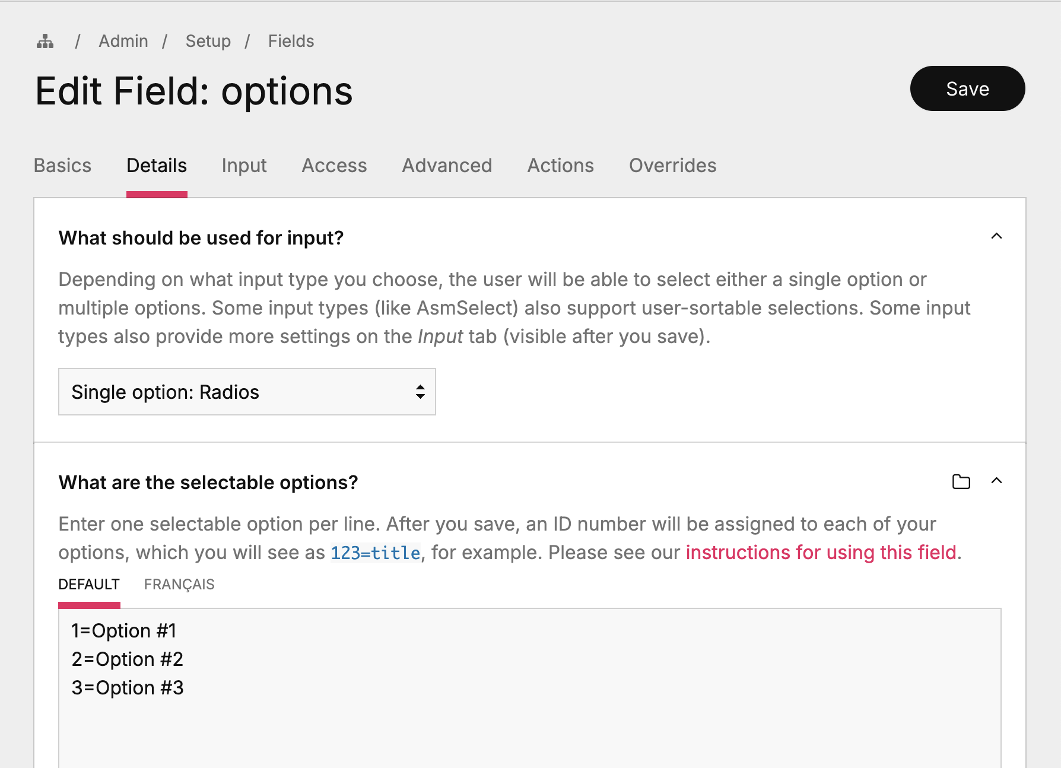Viewport: 1061px width, 768px height.
Task: Navigate to Setup breadcrumb link
Action: 208,42
